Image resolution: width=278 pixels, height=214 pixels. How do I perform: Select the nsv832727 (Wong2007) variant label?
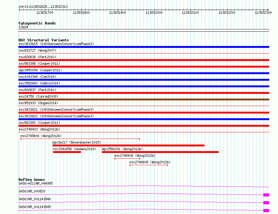tap(37, 50)
